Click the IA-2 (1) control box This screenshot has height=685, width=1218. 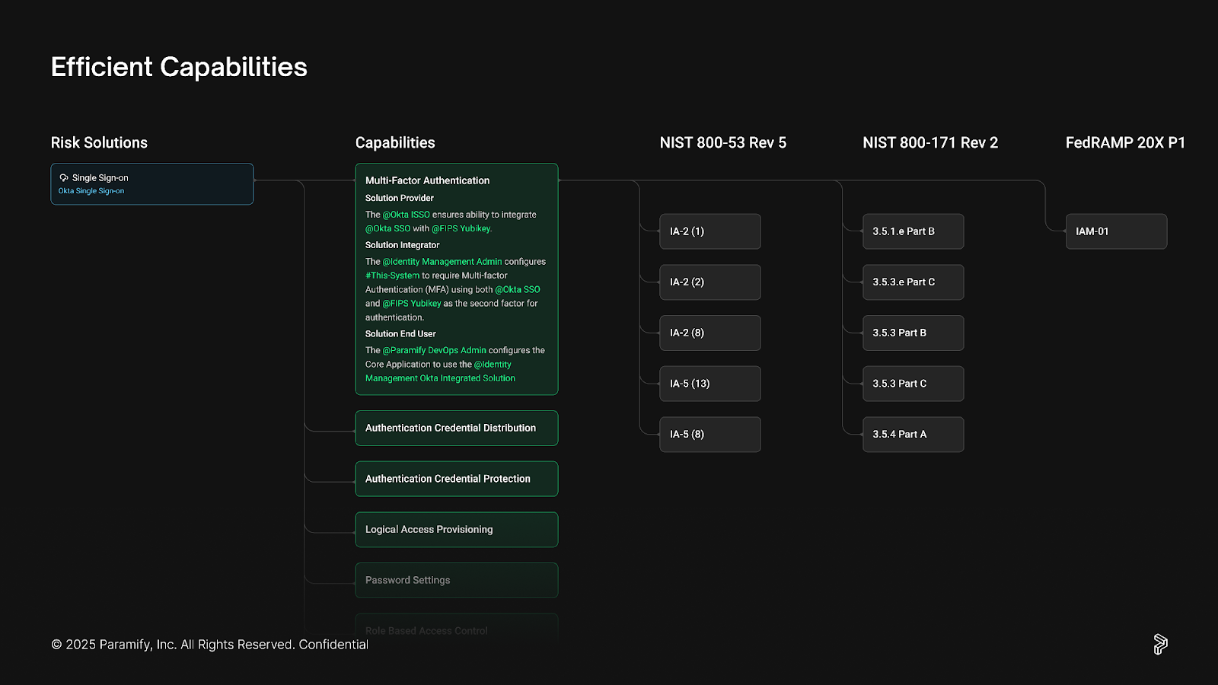pyautogui.click(x=710, y=231)
